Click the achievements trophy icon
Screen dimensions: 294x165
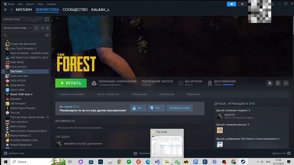coord(210,83)
